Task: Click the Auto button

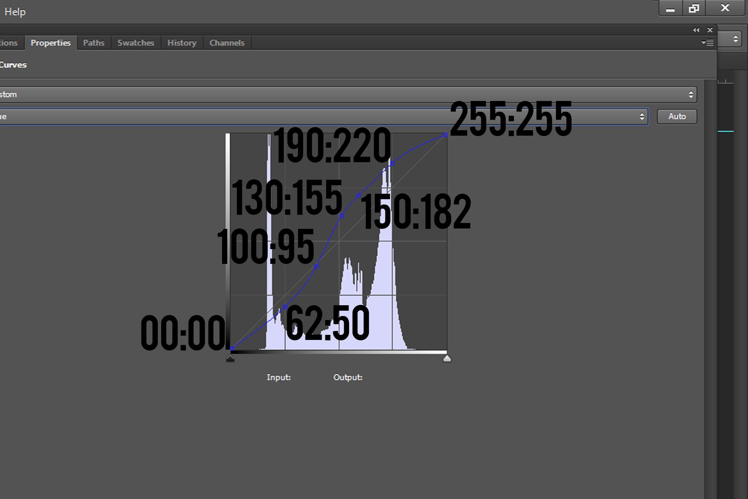Action: 677,117
